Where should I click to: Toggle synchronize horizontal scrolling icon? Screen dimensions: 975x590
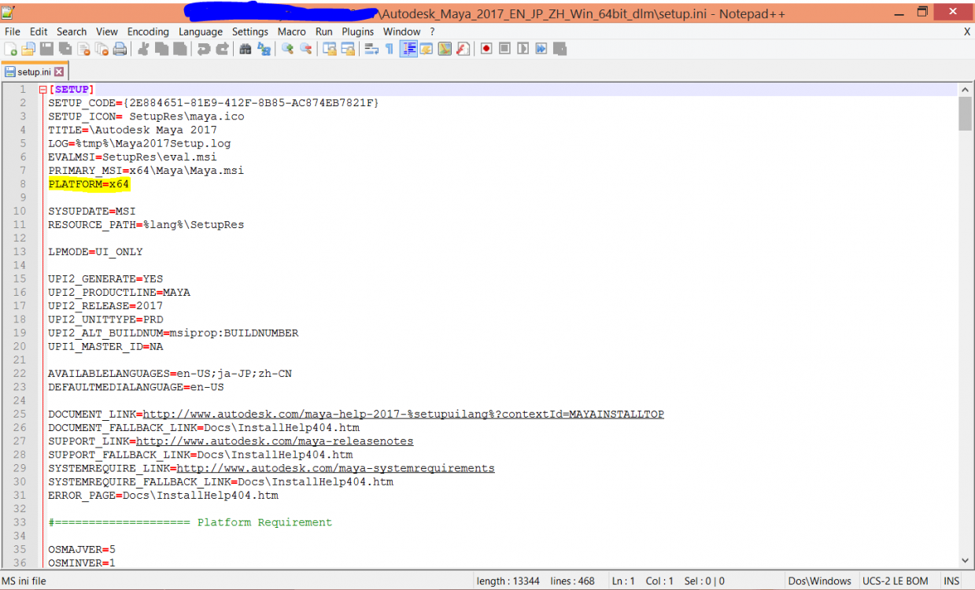coord(348,49)
